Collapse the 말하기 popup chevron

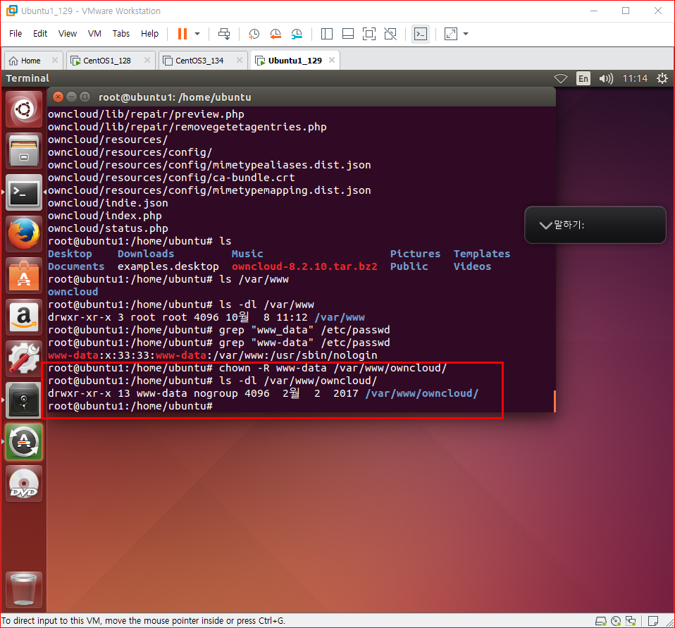(x=545, y=226)
